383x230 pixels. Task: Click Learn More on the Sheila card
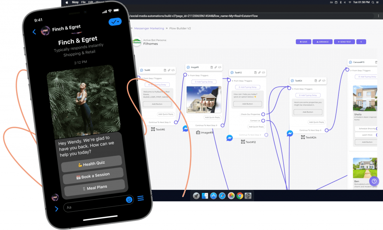367,135
